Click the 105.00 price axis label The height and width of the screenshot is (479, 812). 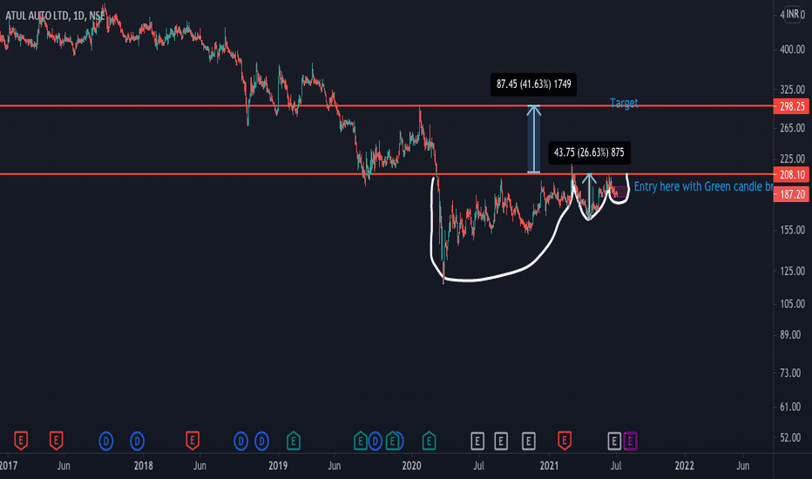click(x=792, y=304)
